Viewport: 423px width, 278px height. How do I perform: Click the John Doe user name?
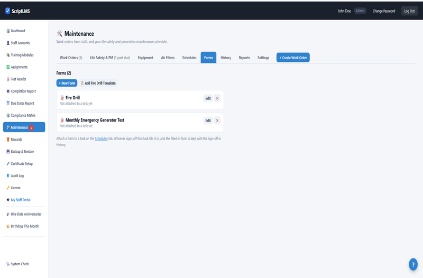[x=344, y=11]
